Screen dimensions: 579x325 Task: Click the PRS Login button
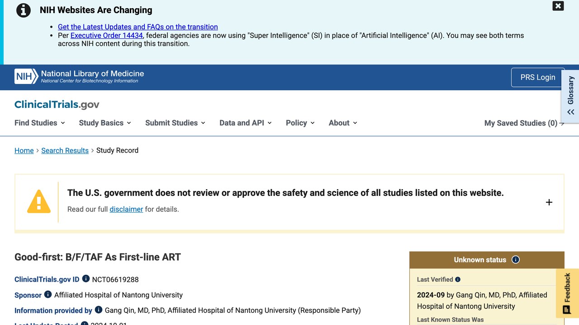[538, 77]
